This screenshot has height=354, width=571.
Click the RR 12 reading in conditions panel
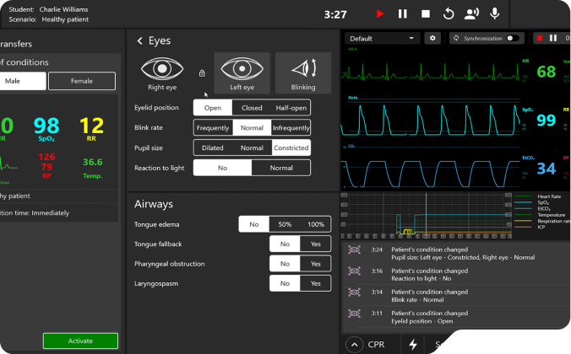(91, 129)
